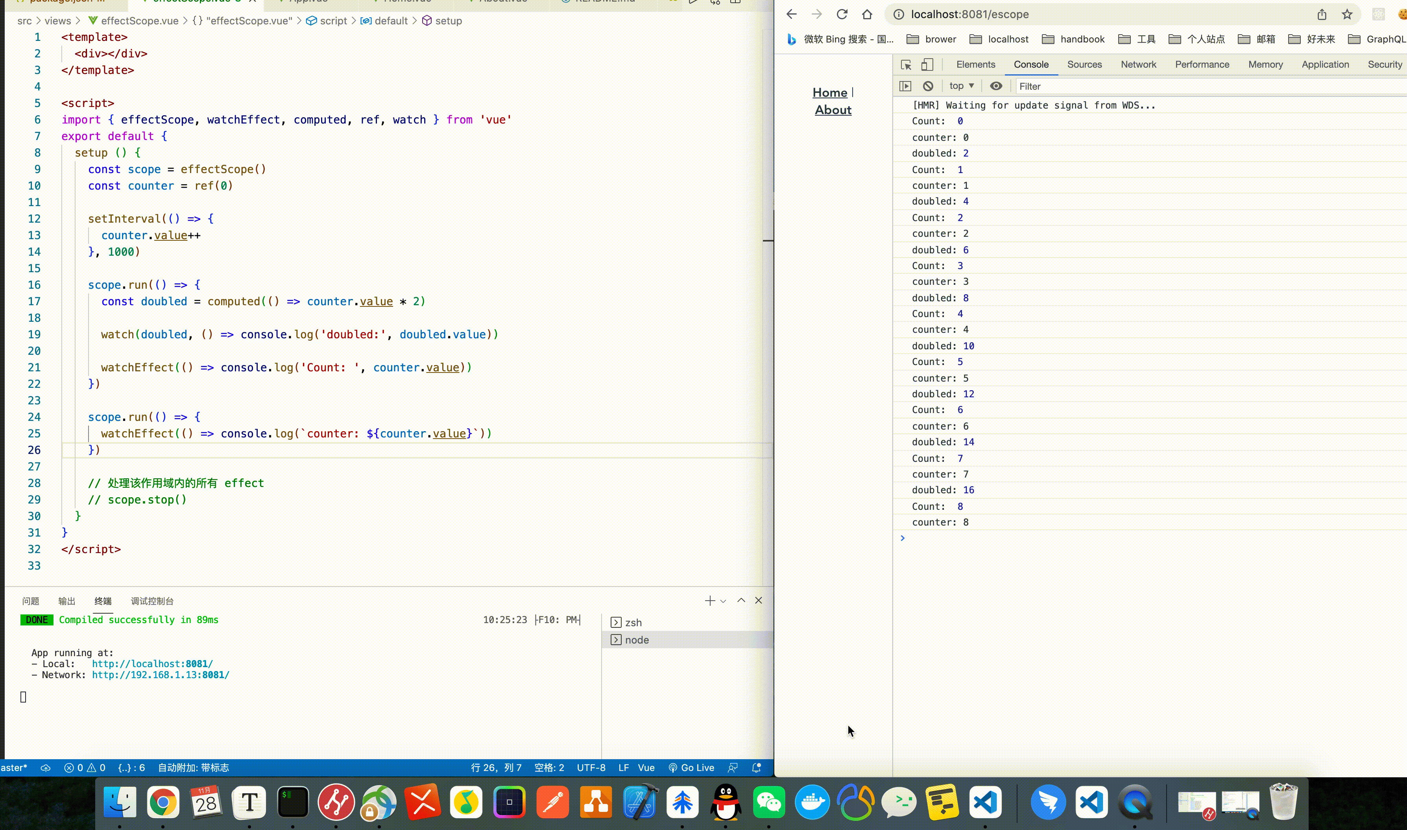The height and width of the screenshot is (830, 1407).
Task: Clear the console with the ban icon
Action: [928, 86]
